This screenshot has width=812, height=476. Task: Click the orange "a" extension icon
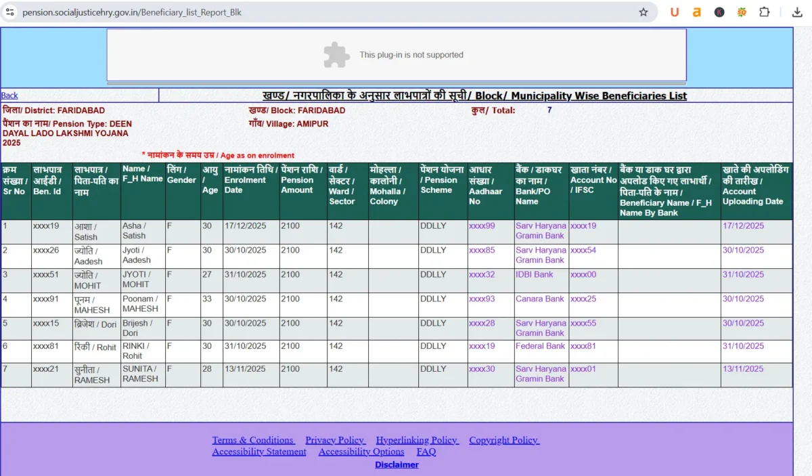[x=696, y=12]
